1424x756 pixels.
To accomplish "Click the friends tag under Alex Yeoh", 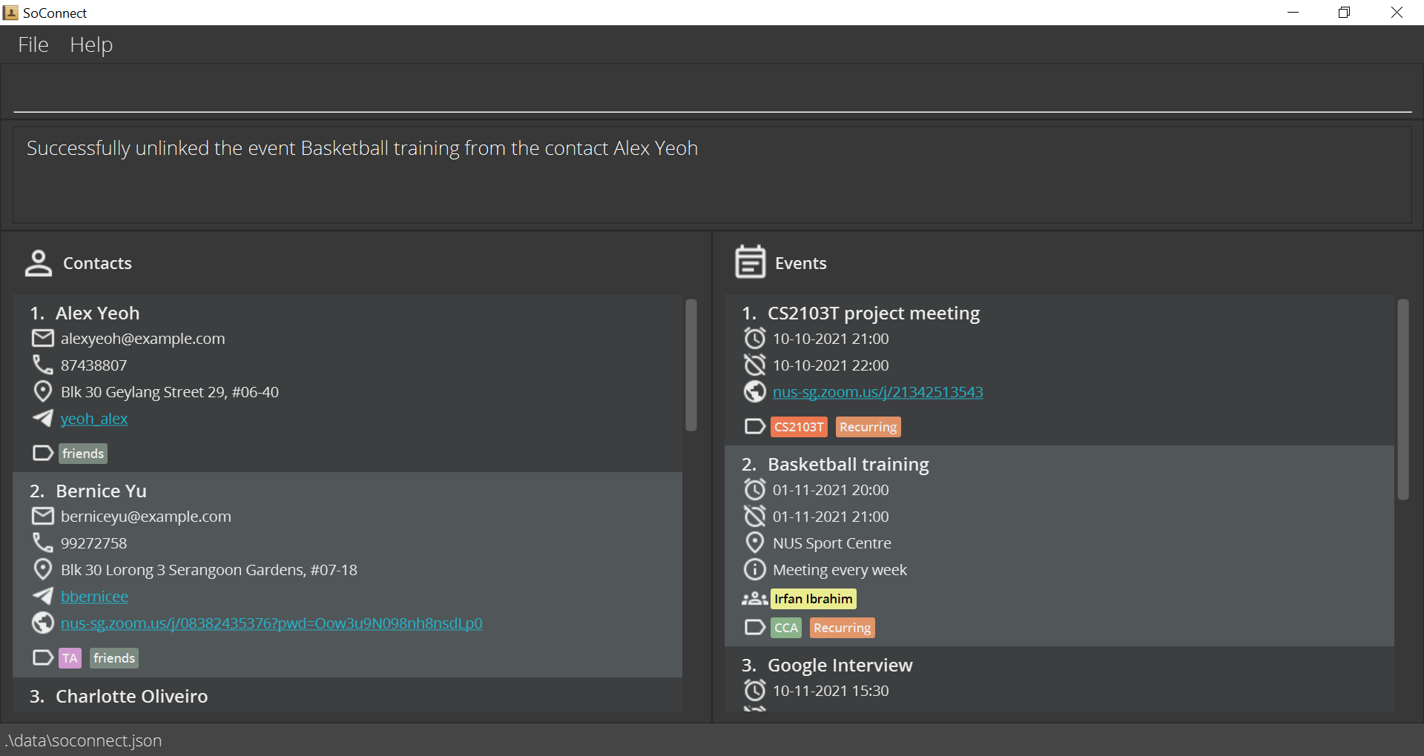I will [83, 454].
